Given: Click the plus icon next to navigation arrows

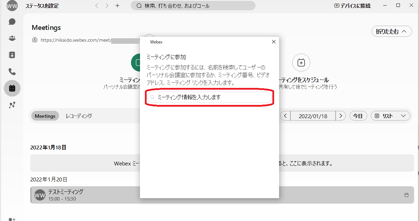Looking at the screenshot, I should point(117,6).
